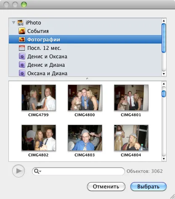Play slideshow with the play button
175x199 pixels.
(x=19, y=171)
